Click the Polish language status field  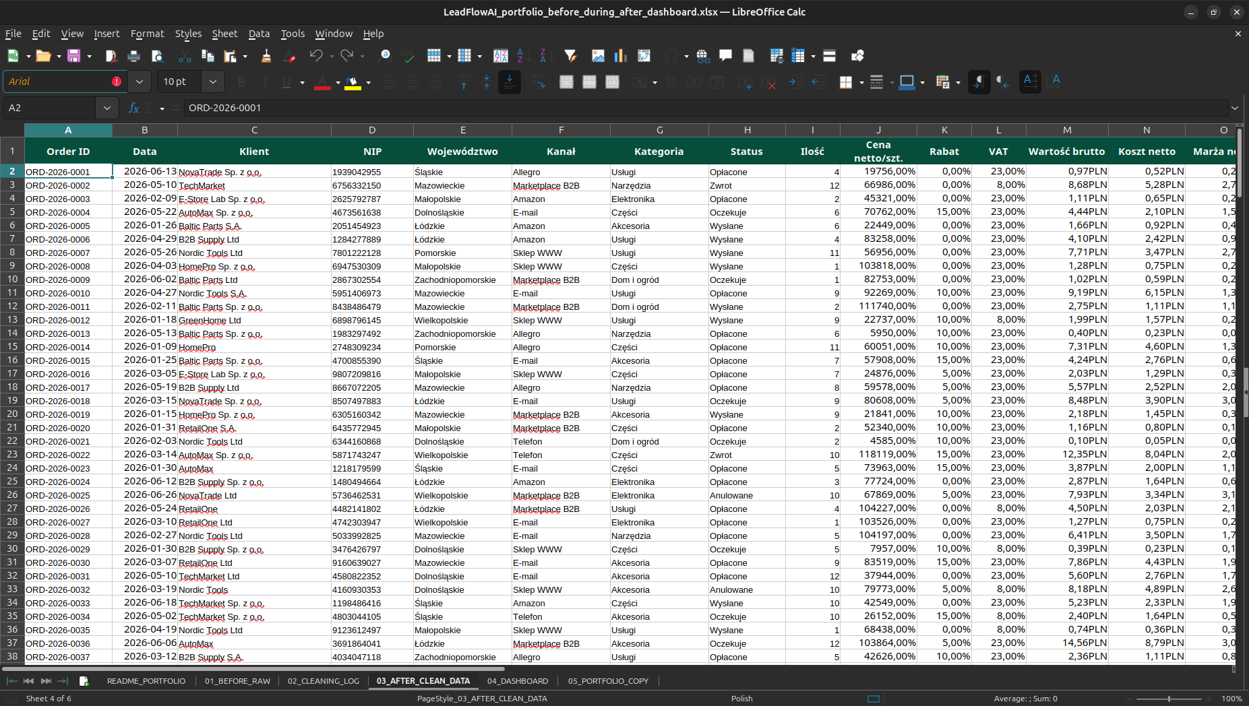[741, 699]
